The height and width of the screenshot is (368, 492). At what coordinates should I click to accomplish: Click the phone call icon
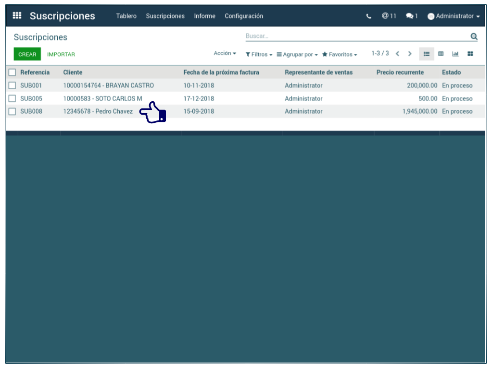[368, 16]
